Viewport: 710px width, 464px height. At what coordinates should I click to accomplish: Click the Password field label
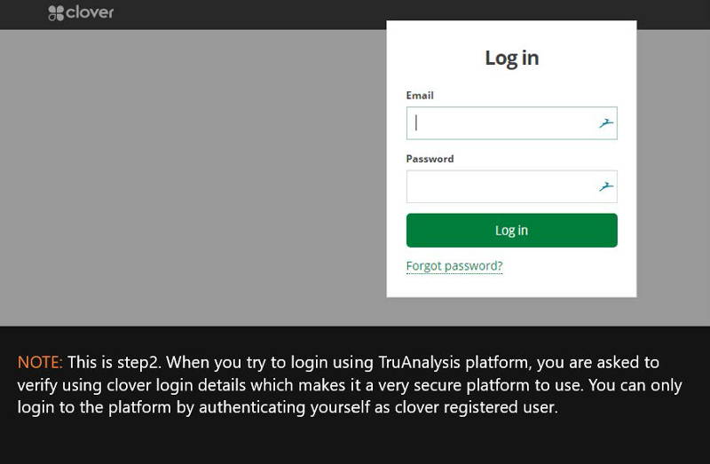click(x=430, y=159)
